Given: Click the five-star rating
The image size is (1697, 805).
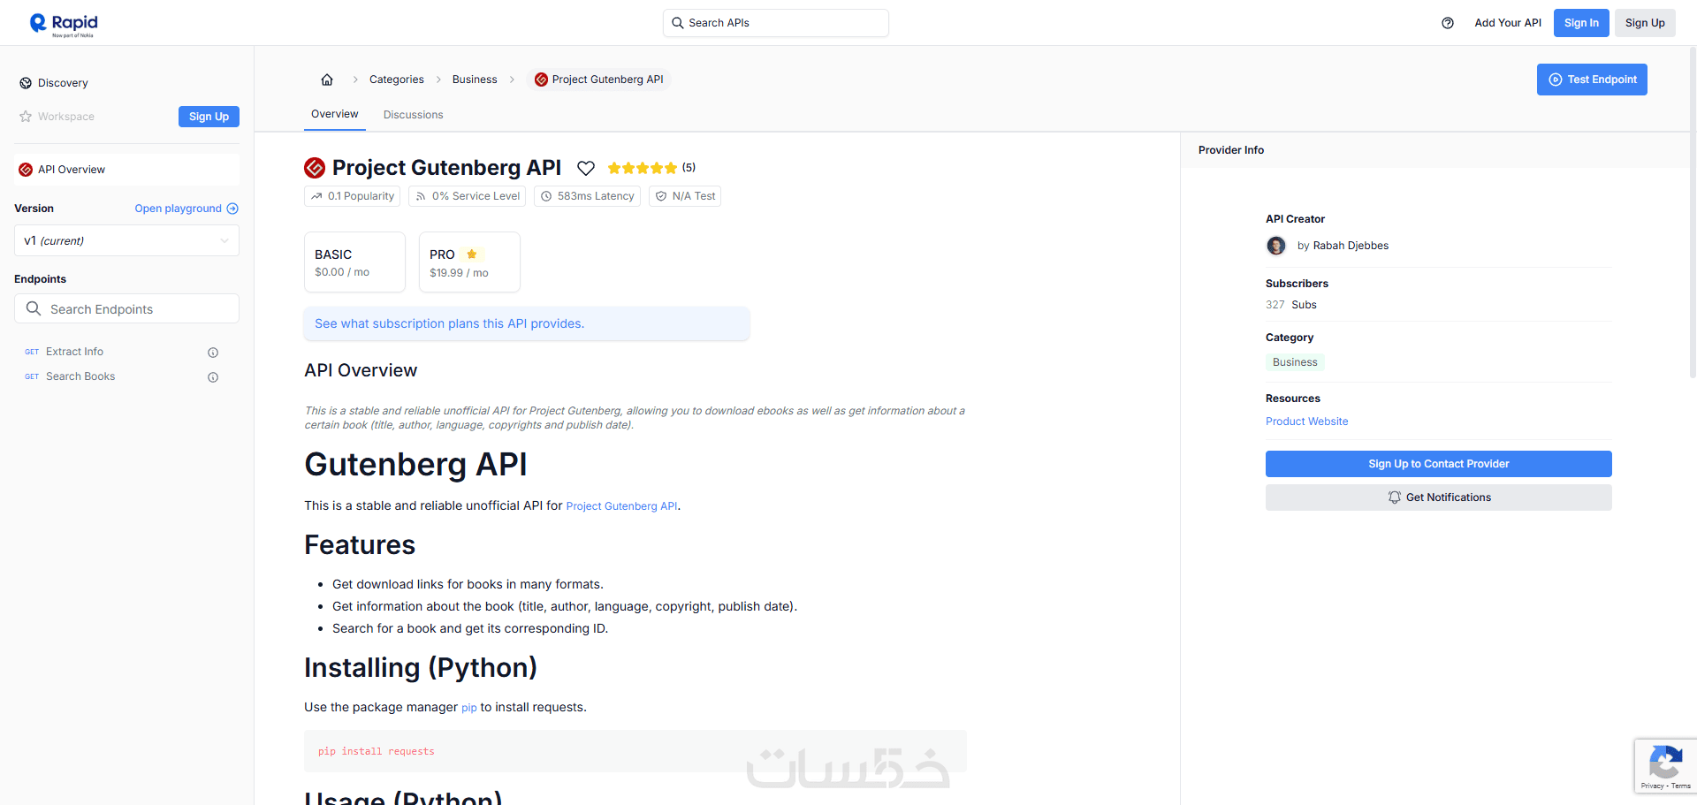Looking at the screenshot, I should [x=643, y=168].
